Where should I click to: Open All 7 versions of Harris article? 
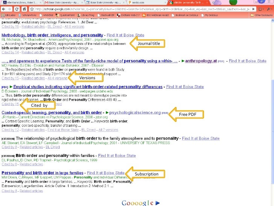[x=108, y=130]
